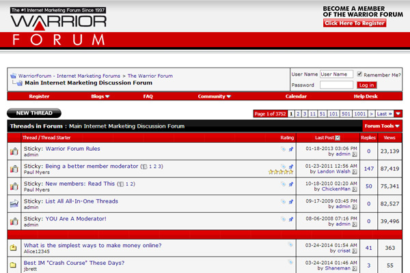410x273 pixels.
Task: Open FAQ in the navigation bar
Action: click(x=148, y=96)
